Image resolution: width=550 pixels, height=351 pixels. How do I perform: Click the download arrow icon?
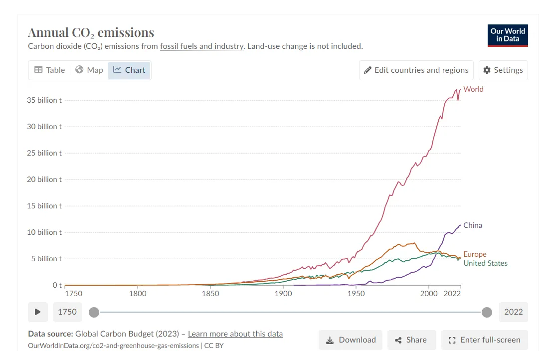(330, 340)
